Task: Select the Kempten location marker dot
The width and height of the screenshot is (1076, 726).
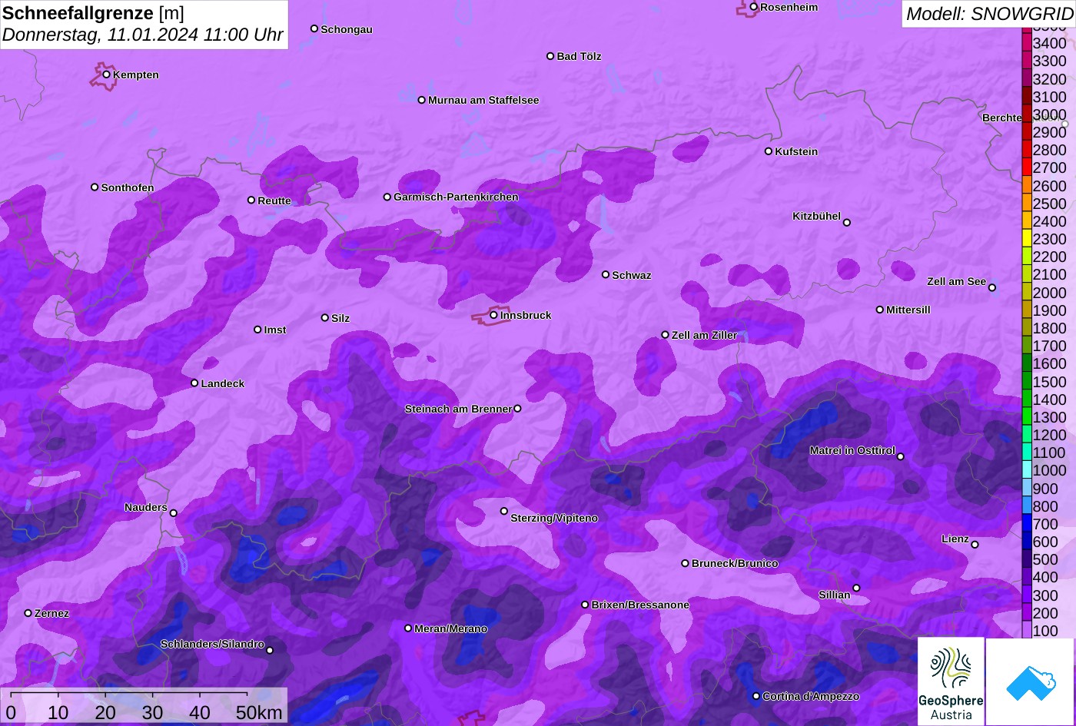Action: 107,75
